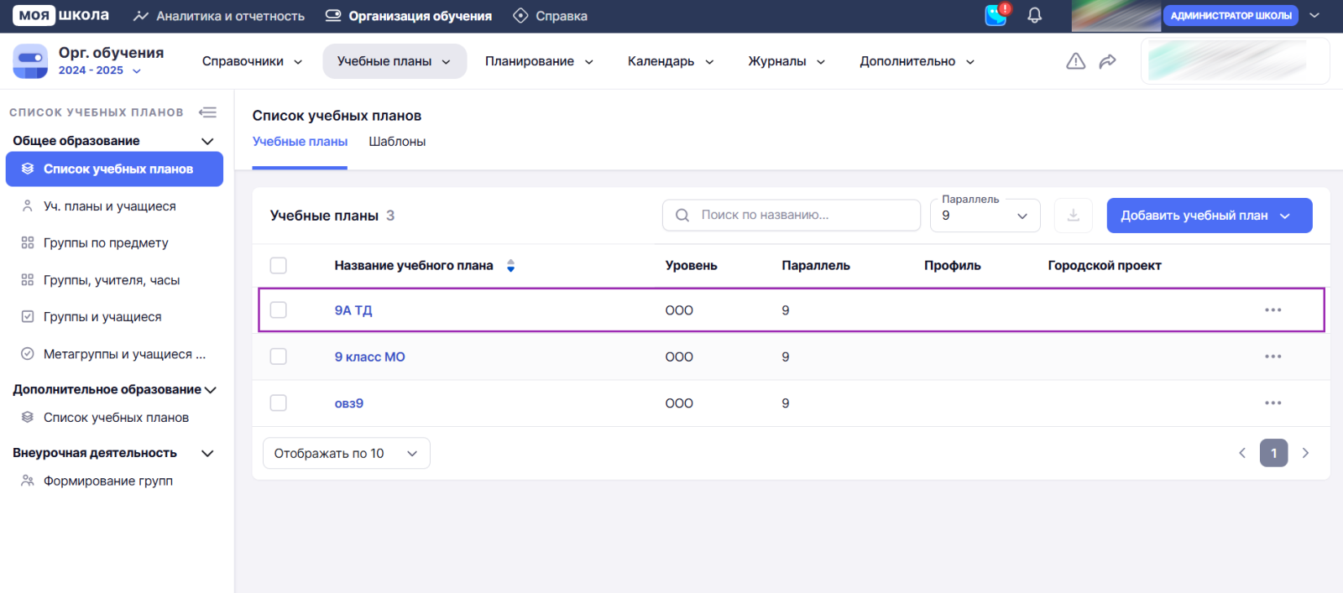The width and height of the screenshot is (1343, 593).
Task: Toggle the select-all checkbox in table header
Action: 279,266
